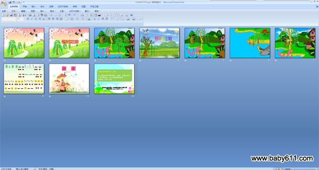319x170 pixels.
Task: Click the blue Undo icon in classic toolbar
Action: (69, 15)
